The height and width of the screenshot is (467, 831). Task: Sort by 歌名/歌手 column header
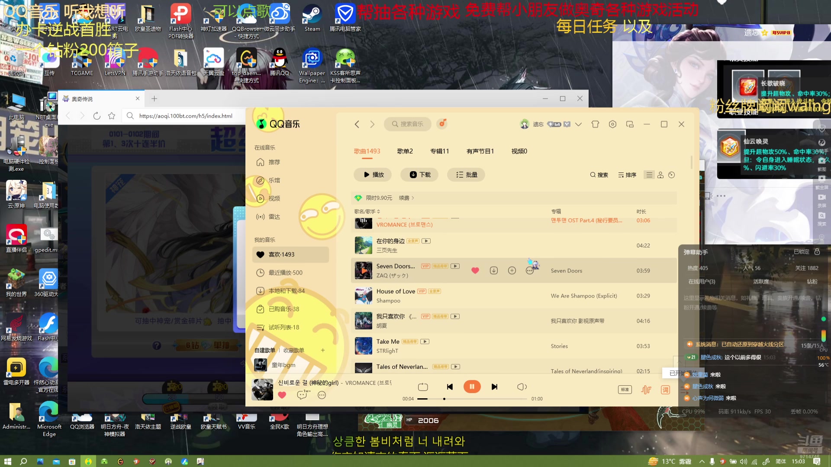coord(367,211)
